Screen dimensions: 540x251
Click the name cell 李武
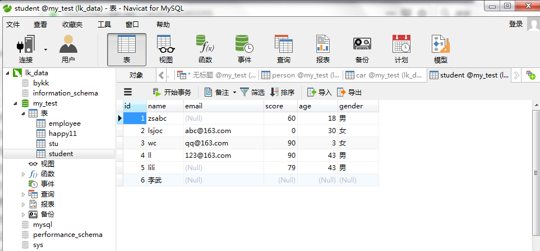(x=165, y=180)
